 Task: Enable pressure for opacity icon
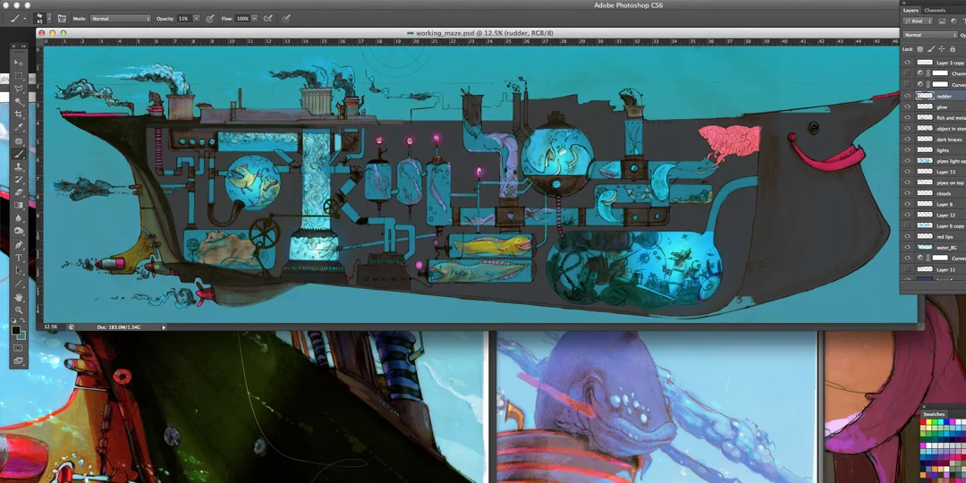click(210, 19)
